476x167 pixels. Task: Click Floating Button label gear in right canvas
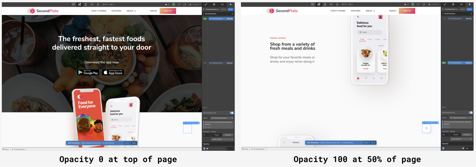tap(438, 123)
